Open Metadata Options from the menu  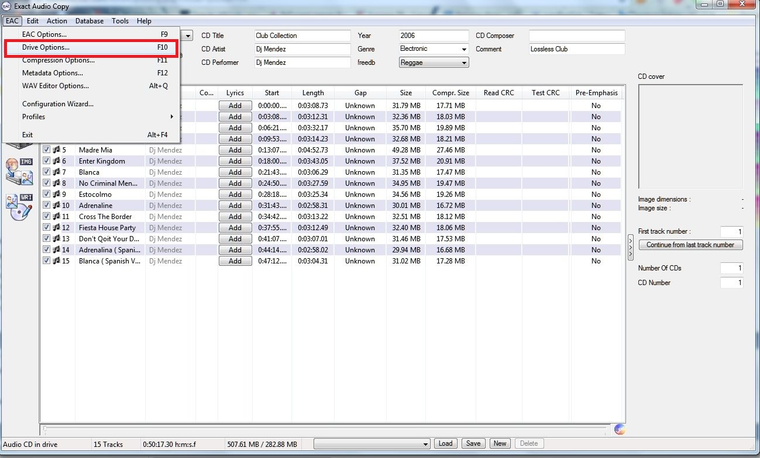pos(91,73)
